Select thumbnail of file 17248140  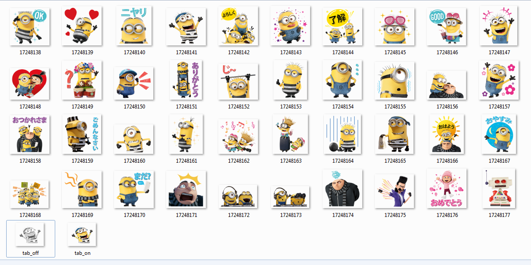click(x=134, y=25)
